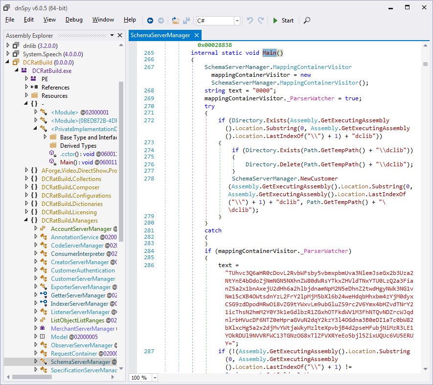This screenshot has width=433, height=385.
Task: Click the save module toolbar icon
Action: (x=186, y=21)
